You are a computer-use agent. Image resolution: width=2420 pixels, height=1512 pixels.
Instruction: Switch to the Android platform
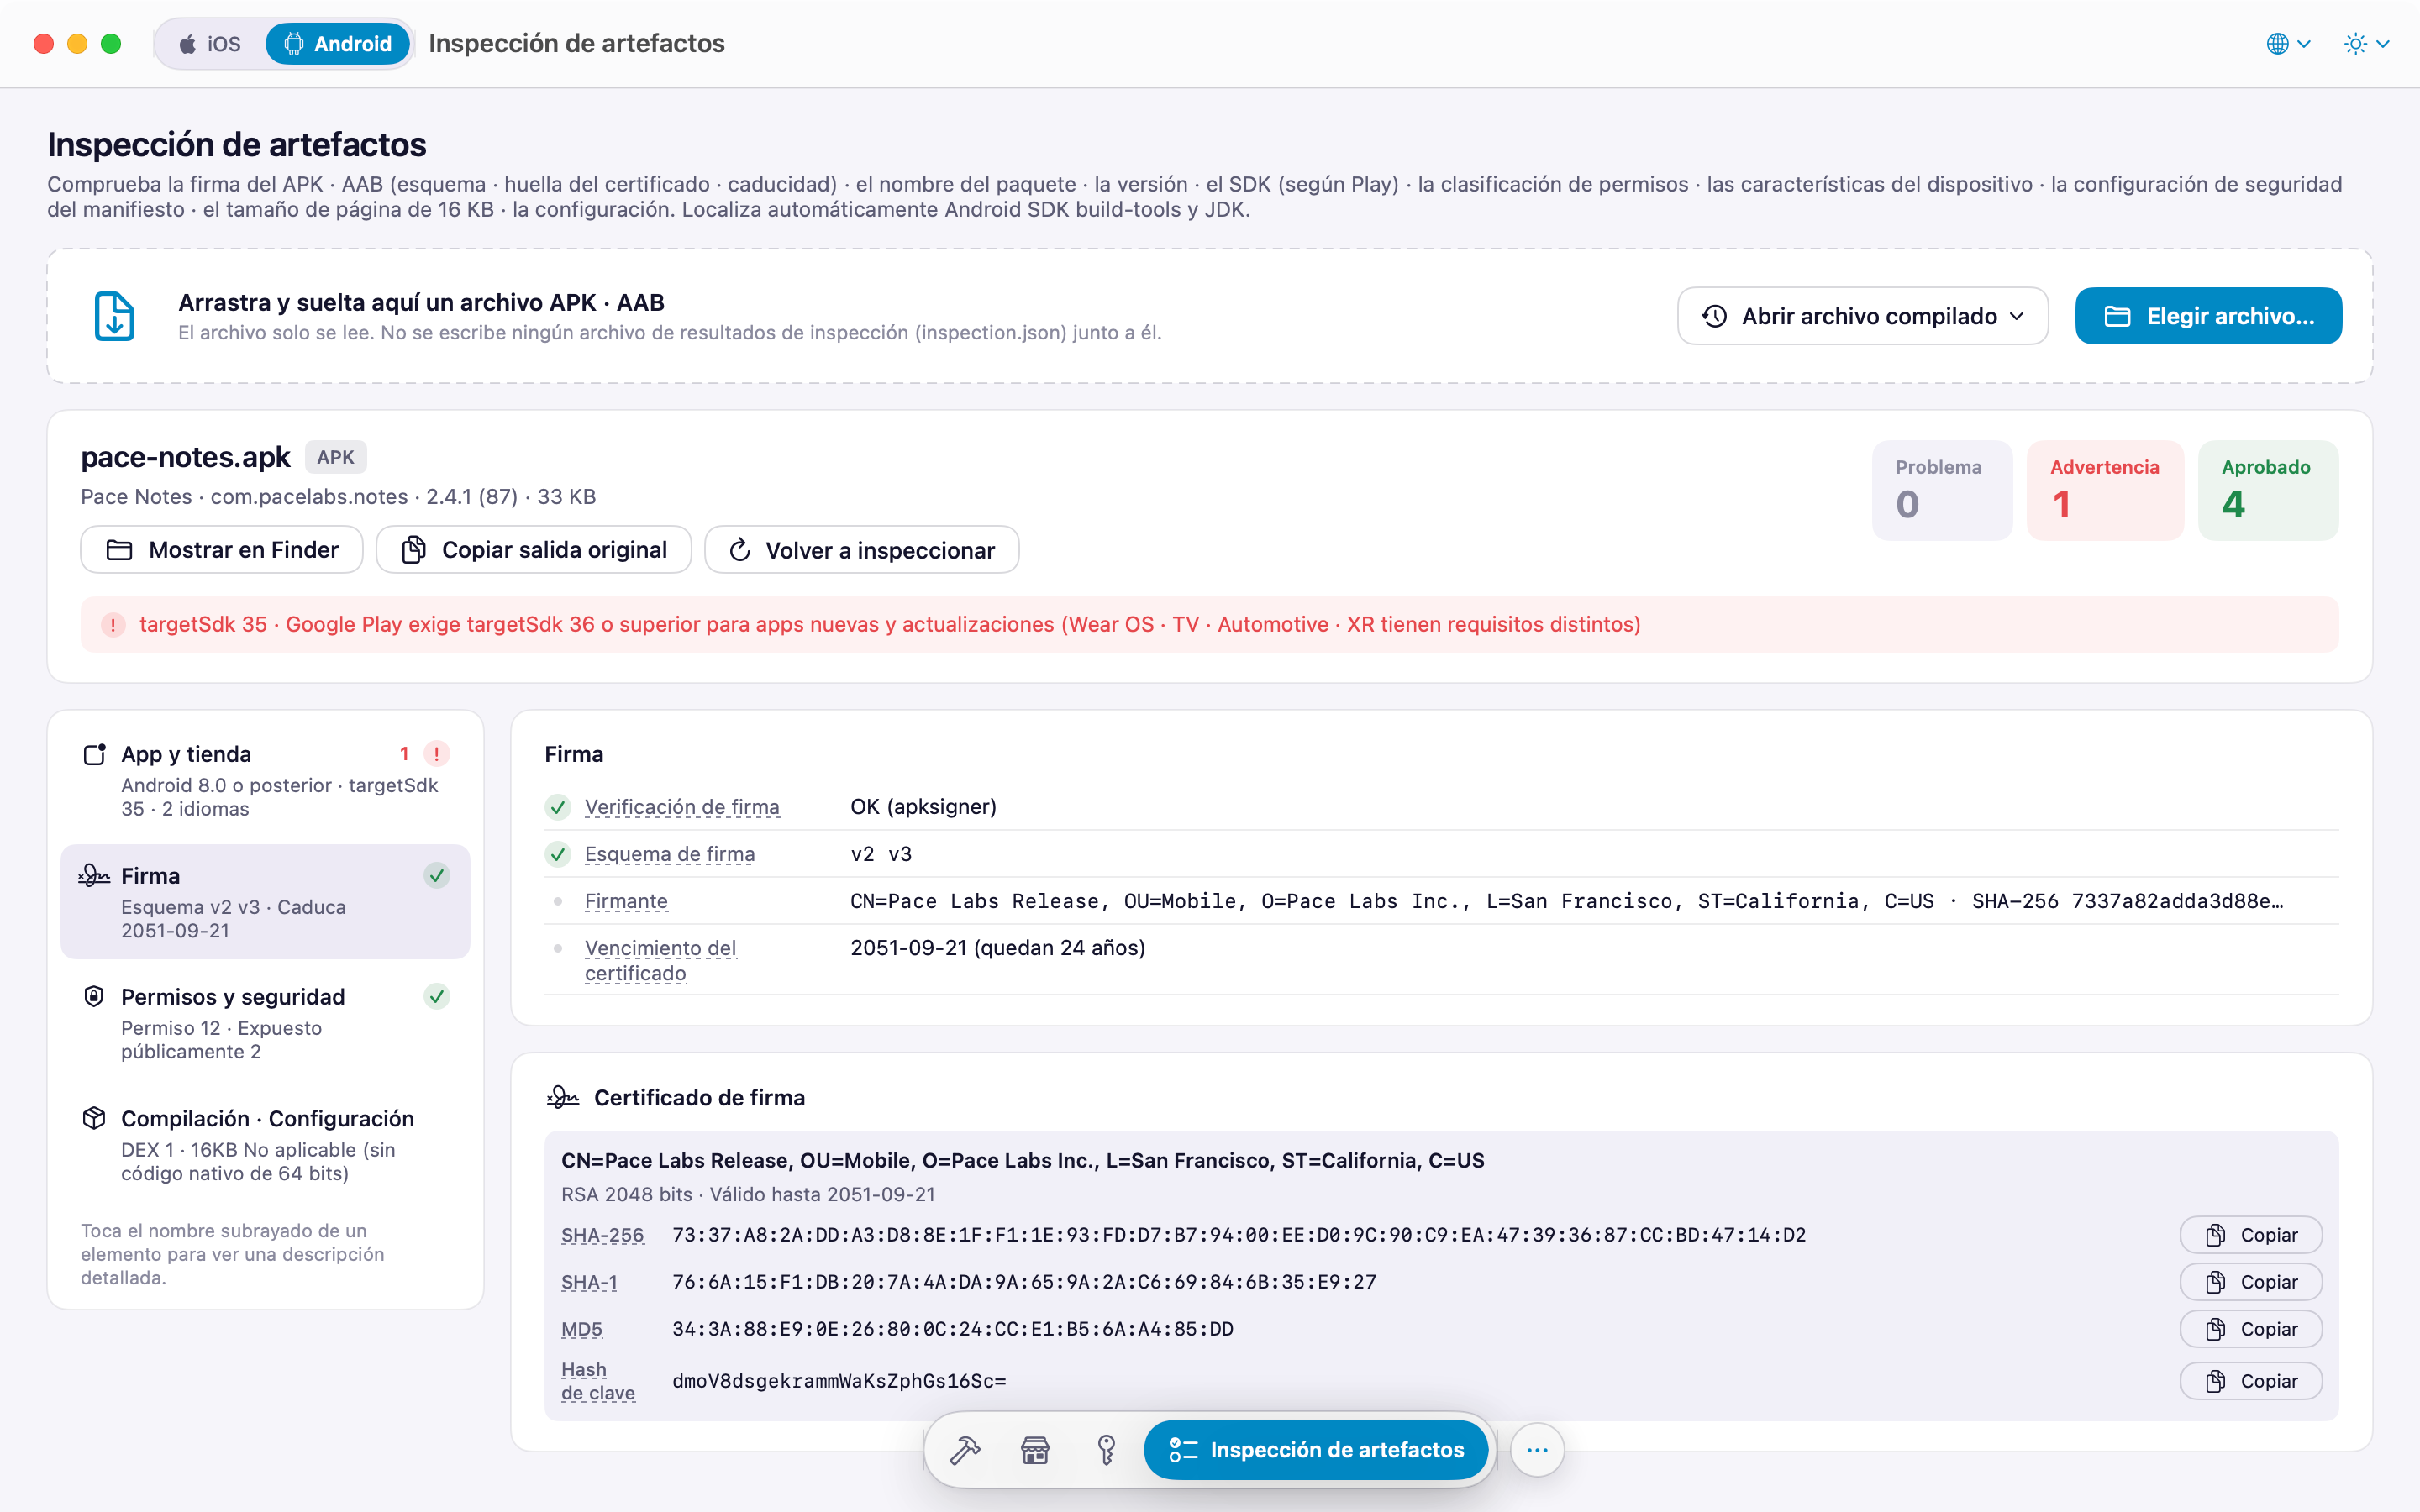[x=338, y=44]
